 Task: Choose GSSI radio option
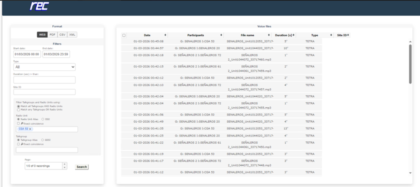coord(43,140)
